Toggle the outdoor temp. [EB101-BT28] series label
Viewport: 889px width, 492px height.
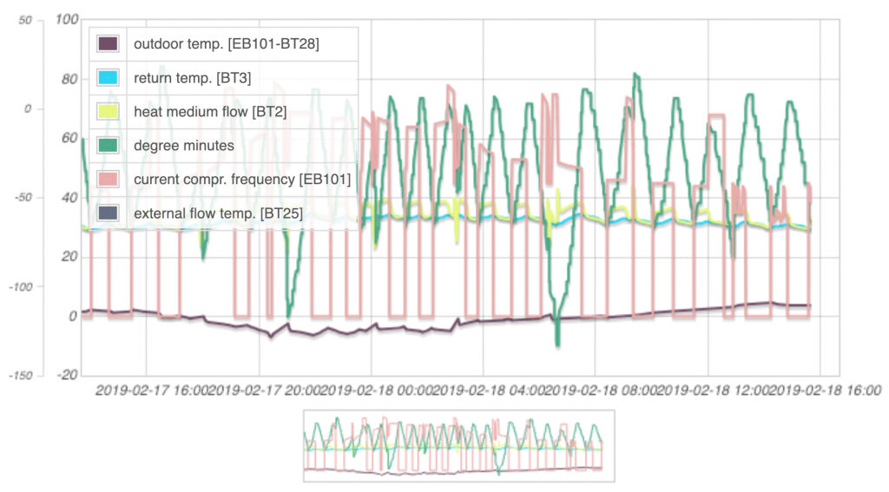[226, 43]
